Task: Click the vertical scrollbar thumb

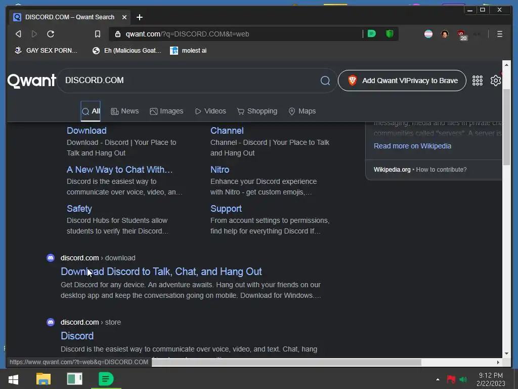Action: coord(506,127)
